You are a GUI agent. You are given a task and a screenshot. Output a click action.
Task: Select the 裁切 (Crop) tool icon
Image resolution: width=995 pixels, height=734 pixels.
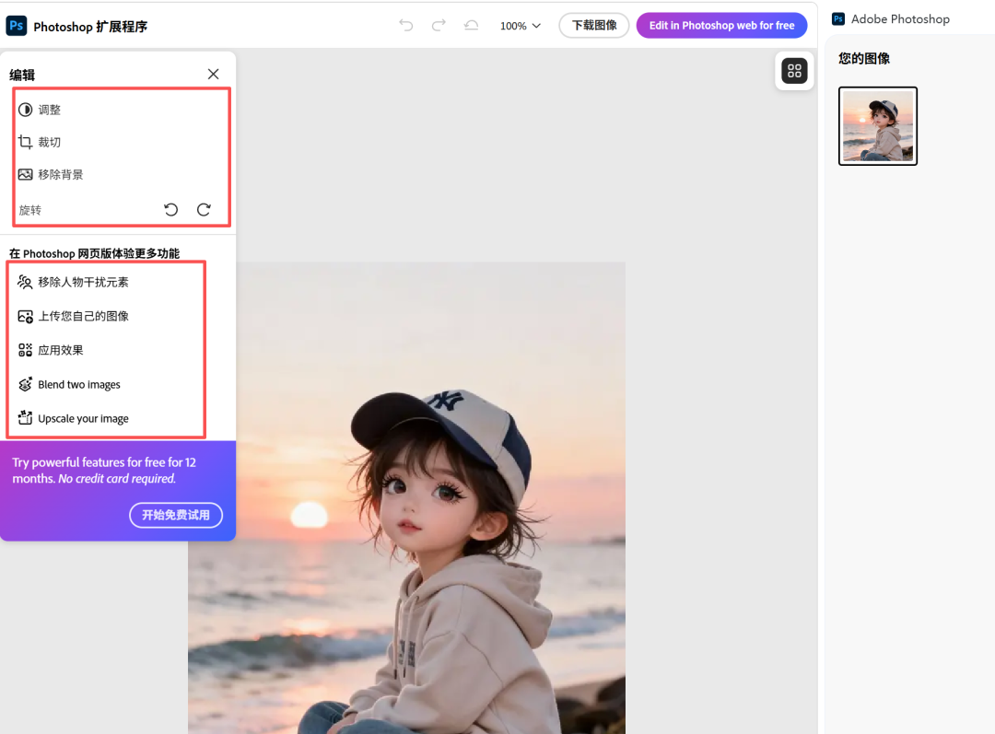26,142
